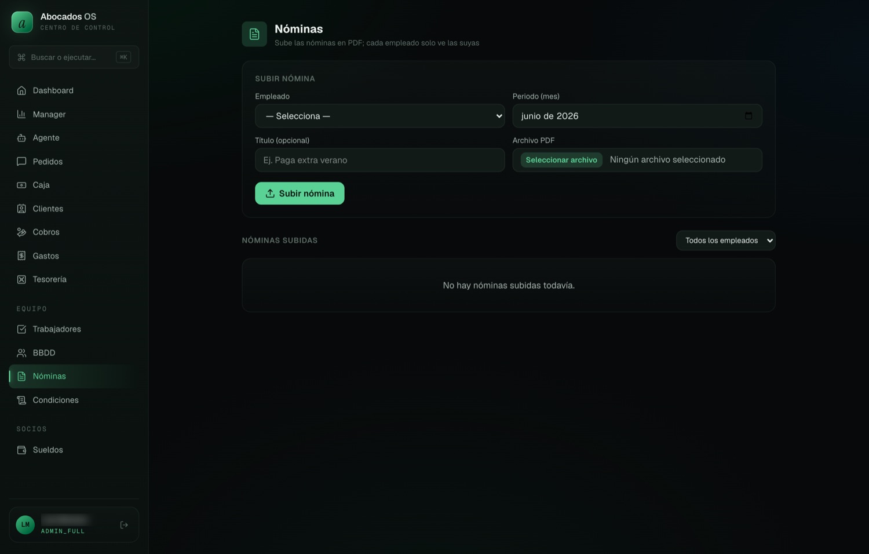The height and width of the screenshot is (554, 869).
Task: Click the Condiciones scroll icon
Action: 21,400
